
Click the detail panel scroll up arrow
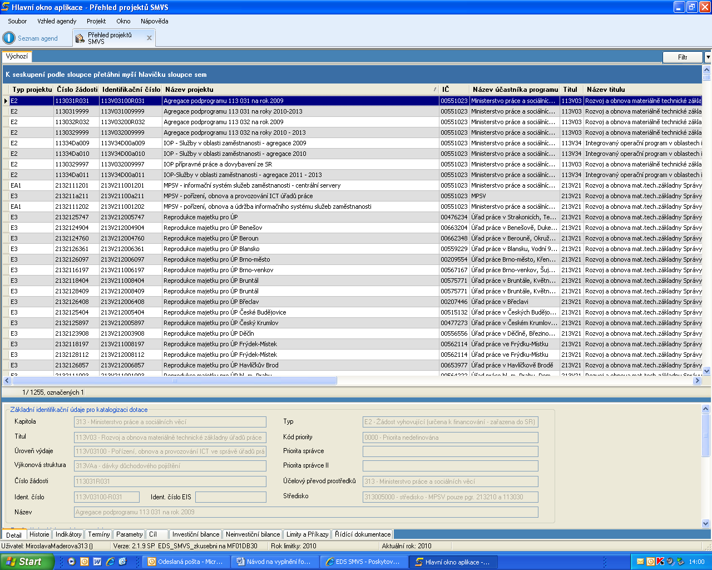click(x=706, y=409)
